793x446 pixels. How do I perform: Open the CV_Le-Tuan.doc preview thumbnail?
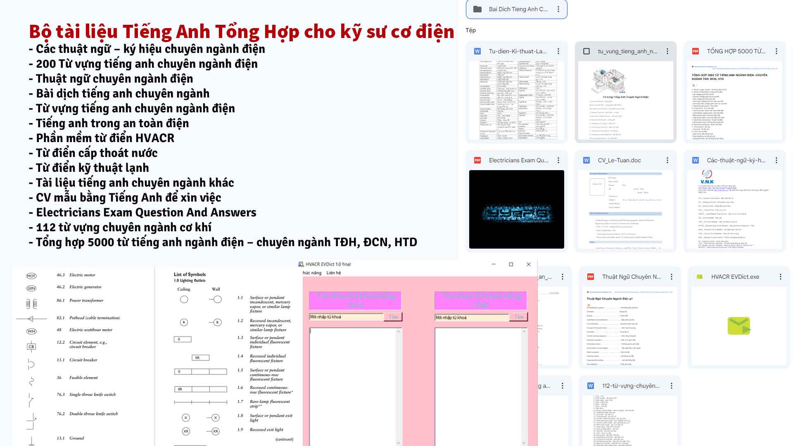pos(626,209)
